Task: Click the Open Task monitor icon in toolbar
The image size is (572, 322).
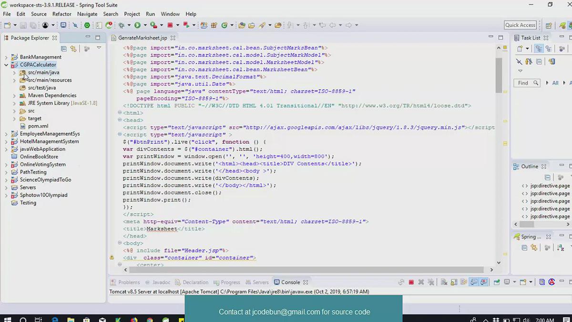Action: pos(63,25)
